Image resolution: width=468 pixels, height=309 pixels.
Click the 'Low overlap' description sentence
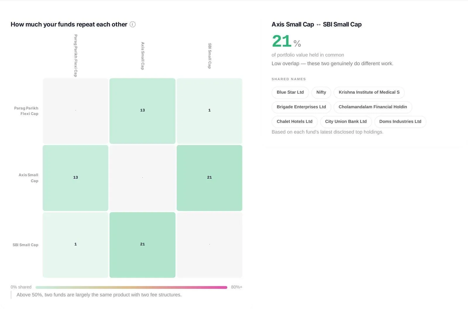point(332,63)
